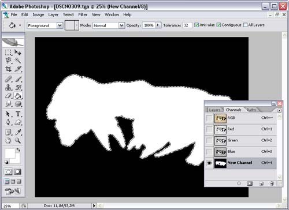Select the History Brush tool

(x=18, y=87)
